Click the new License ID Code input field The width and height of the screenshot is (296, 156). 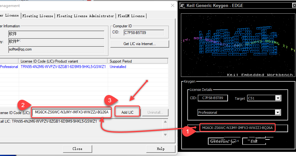pos(72,112)
